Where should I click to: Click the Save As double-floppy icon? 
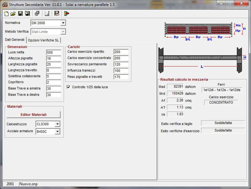[x=27, y=14]
